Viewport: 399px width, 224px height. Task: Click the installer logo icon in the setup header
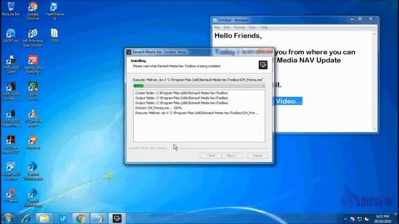click(x=263, y=65)
